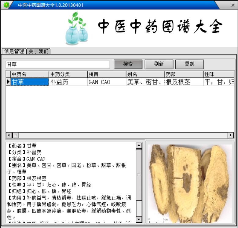Click the 甘草 herb photo thumbnail

coord(190,184)
